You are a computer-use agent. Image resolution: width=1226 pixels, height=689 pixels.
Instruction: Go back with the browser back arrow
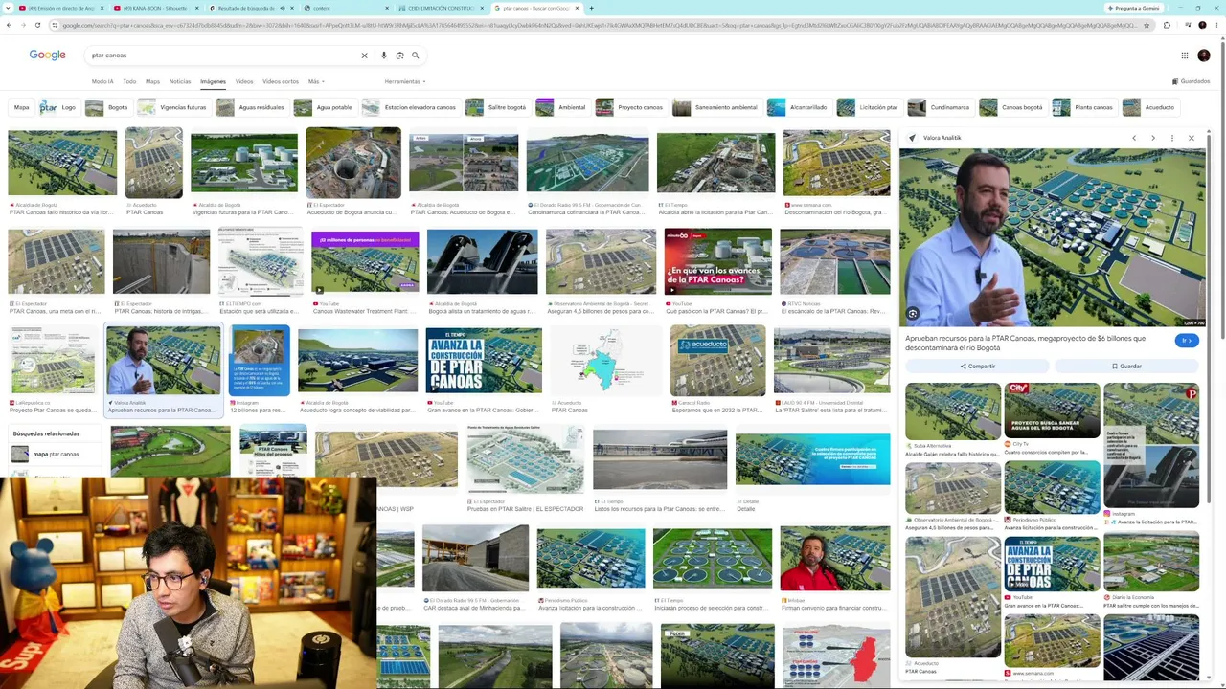point(10,25)
